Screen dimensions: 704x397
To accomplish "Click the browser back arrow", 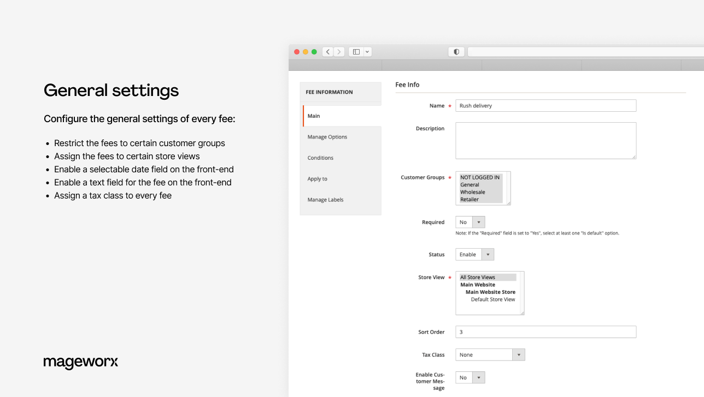I will tap(327, 51).
